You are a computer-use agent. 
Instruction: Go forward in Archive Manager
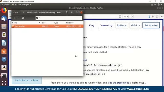[x=18, y=18]
